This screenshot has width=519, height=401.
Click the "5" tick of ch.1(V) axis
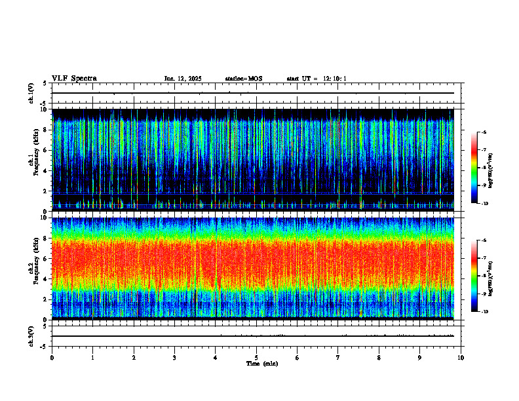pyautogui.click(x=45, y=83)
